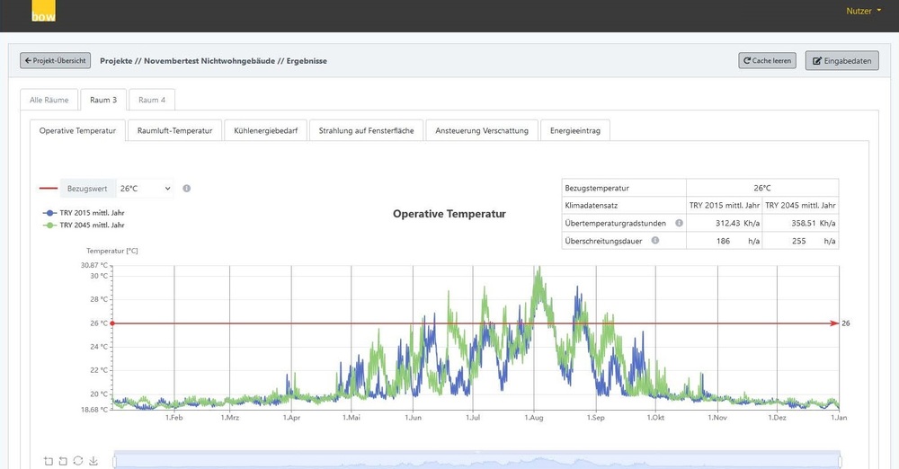Click info icon beside Übertemperaturgradstunden
The image size is (899, 469).
[679, 223]
